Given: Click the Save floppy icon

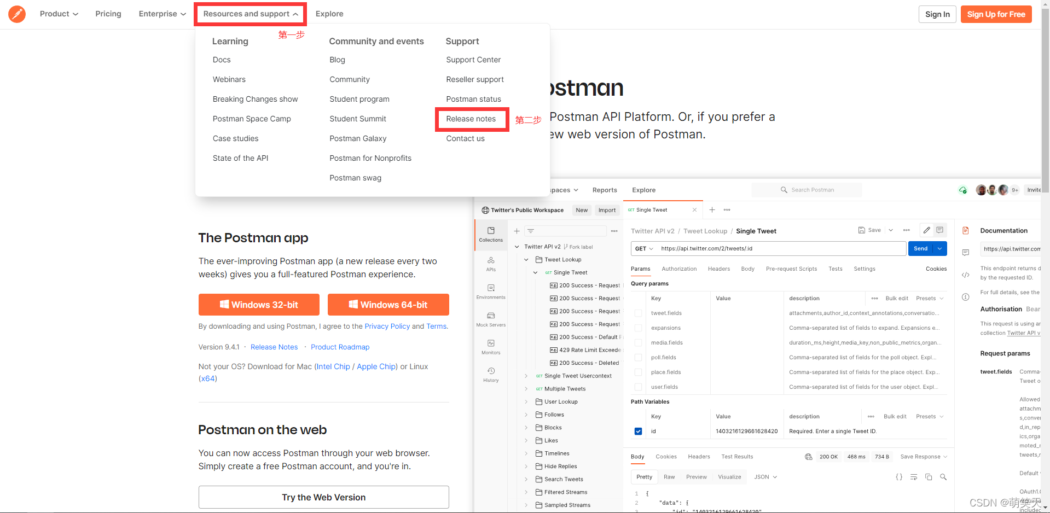Looking at the screenshot, I should pyautogui.click(x=861, y=230).
